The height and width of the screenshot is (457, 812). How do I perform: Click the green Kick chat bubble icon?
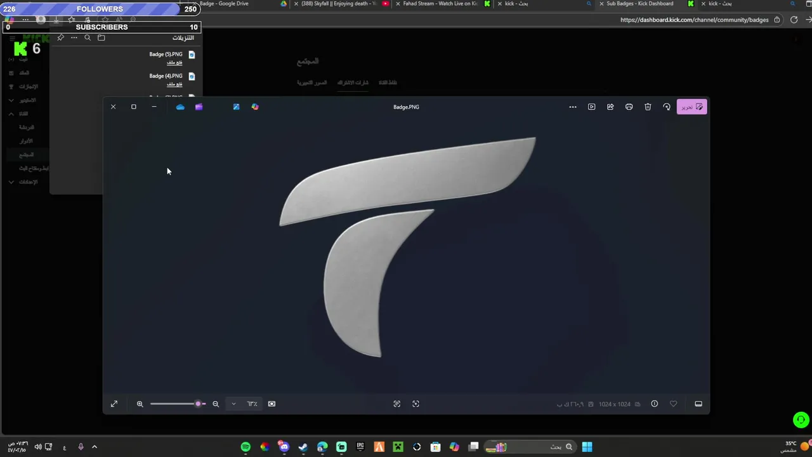[x=801, y=420]
